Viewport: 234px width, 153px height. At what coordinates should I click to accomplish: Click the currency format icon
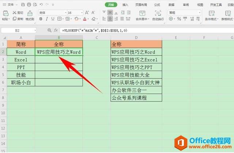(x=171, y=19)
